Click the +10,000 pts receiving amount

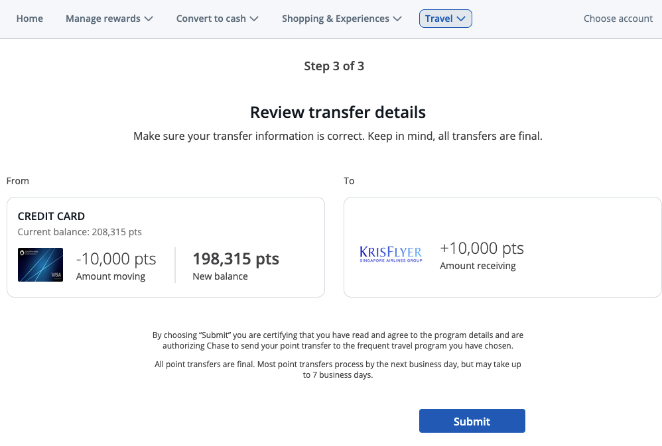[482, 248]
